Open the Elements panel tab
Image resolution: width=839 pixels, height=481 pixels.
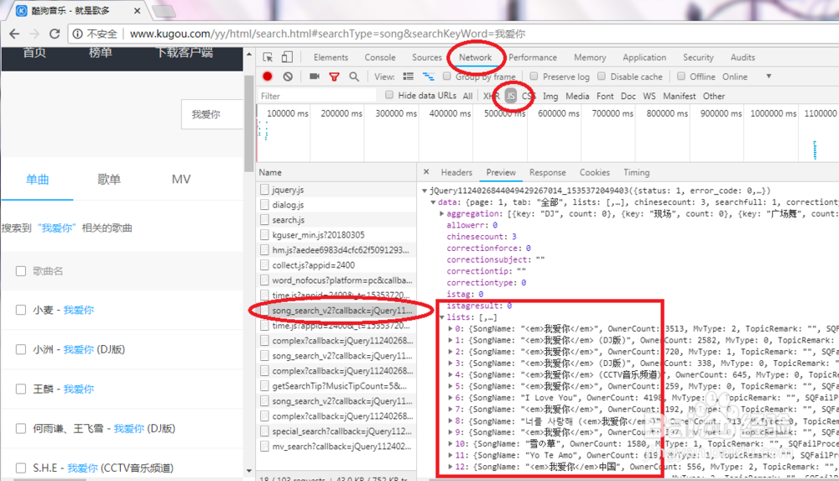(331, 57)
